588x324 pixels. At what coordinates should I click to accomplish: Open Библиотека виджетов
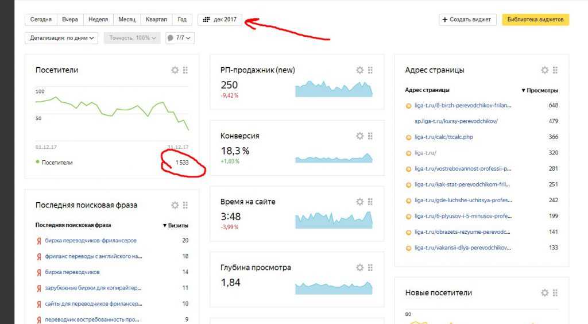[535, 20]
